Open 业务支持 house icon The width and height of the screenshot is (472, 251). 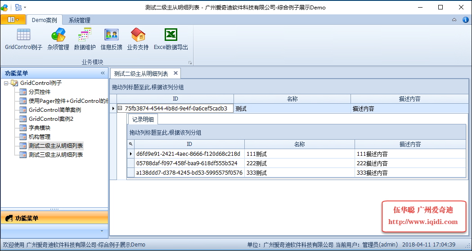click(x=138, y=35)
